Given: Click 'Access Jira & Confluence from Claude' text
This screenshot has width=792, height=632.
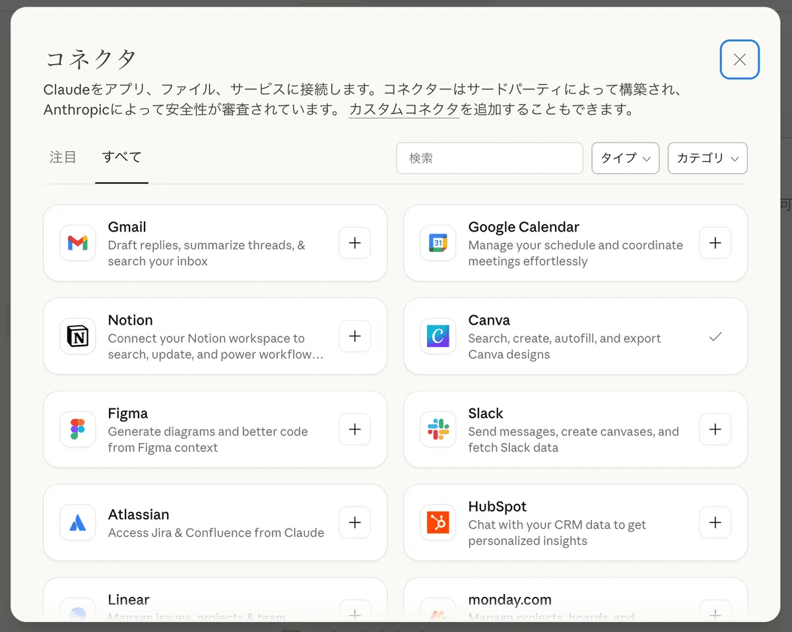Looking at the screenshot, I should (x=216, y=532).
